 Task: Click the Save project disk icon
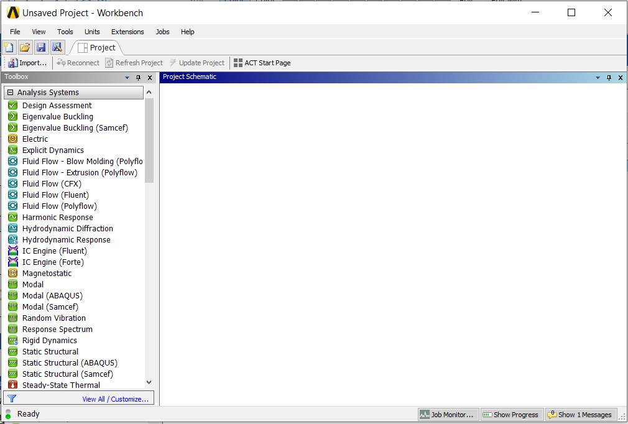[41, 48]
